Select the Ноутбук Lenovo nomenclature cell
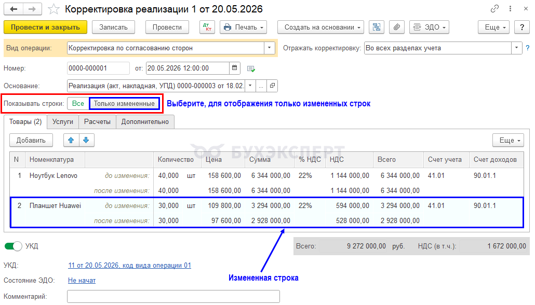Image resolution: width=535 pixels, height=305 pixels. point(53,175)
